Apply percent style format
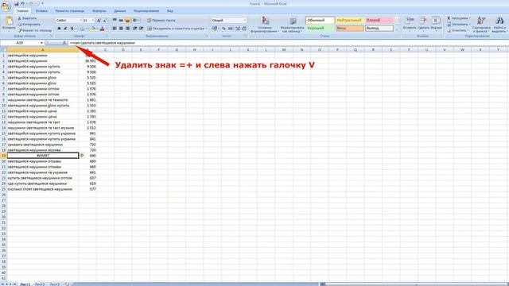 click(224, 29)
